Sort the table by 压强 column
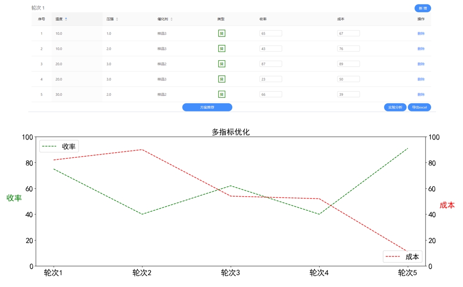 pos(117,19)
